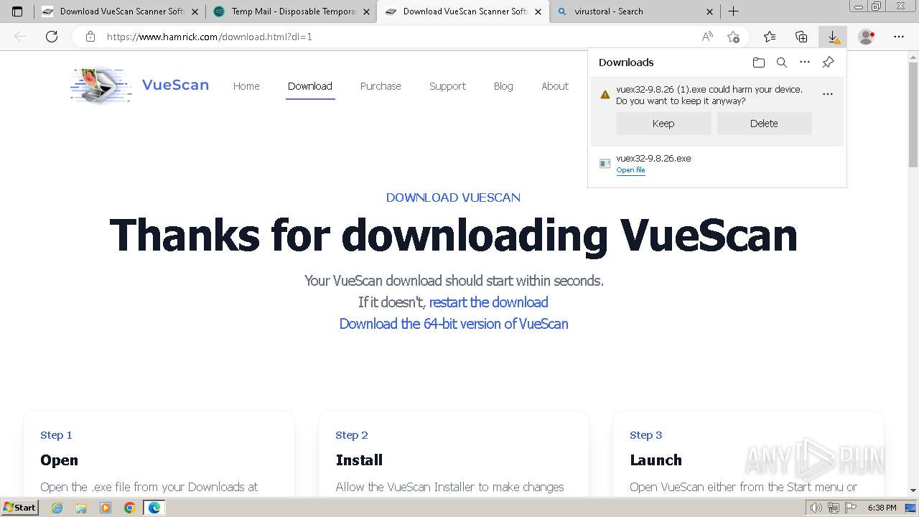The height and width of the screenshot is (517, 919).
Task: Pin the Downloads panel
Action: tap(828, 62)
